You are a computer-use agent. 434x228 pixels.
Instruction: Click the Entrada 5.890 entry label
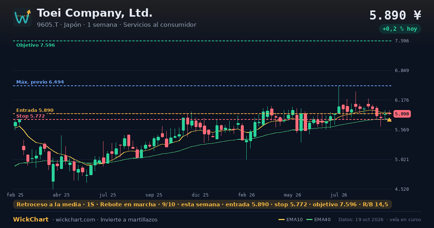[35, 110]
